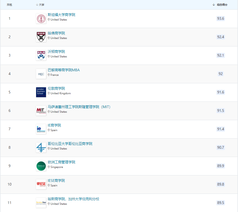Click the London Business School logo
The image size is (238, 212).
point(41,92)
